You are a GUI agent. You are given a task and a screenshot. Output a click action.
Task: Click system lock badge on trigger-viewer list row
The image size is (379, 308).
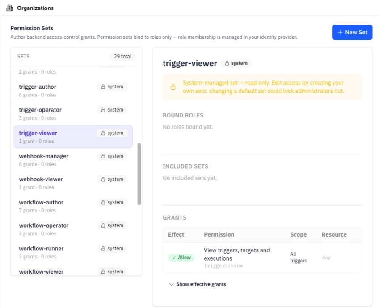click(112, 133)
